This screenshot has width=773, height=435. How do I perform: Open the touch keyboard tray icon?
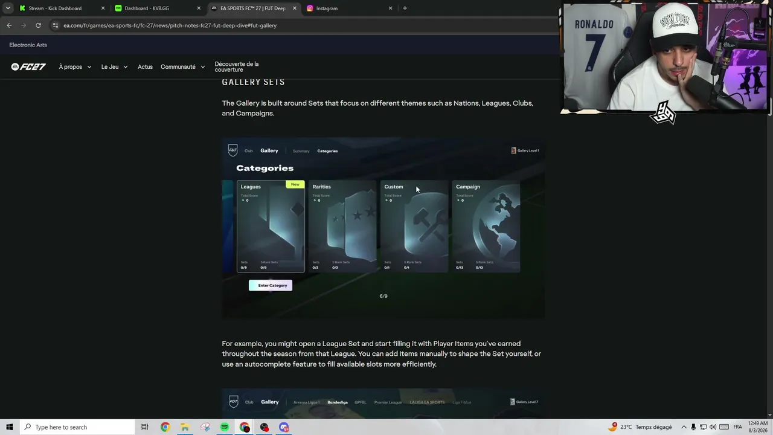[x=724, y=427]
